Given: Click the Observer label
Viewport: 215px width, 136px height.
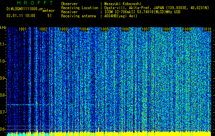Looking at the screenshot, I should pyautogui.click(x=69, y=4).
